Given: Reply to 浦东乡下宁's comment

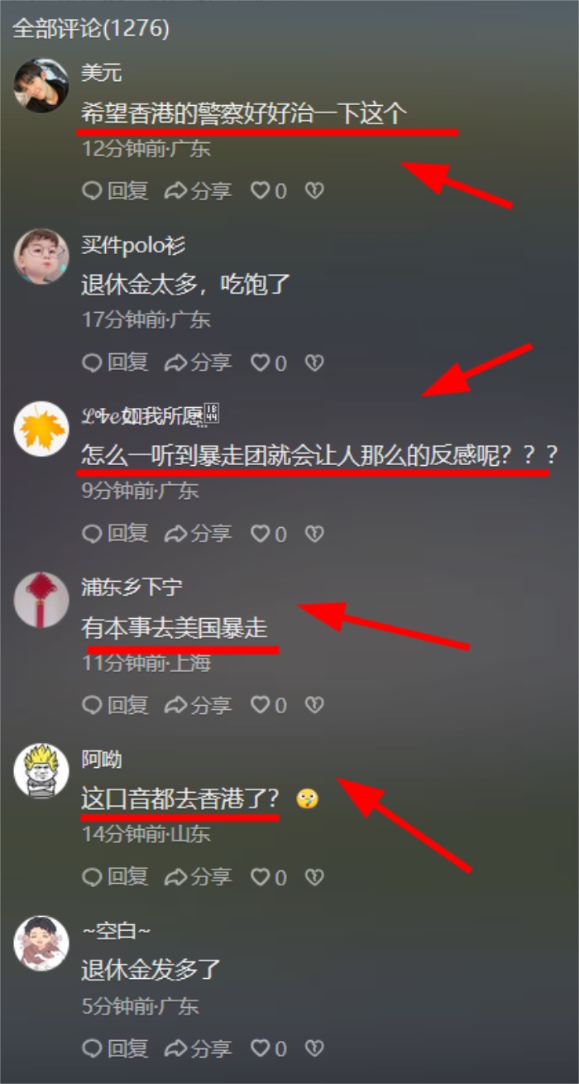Looking at the screenshot, I should tap(116, 705).
